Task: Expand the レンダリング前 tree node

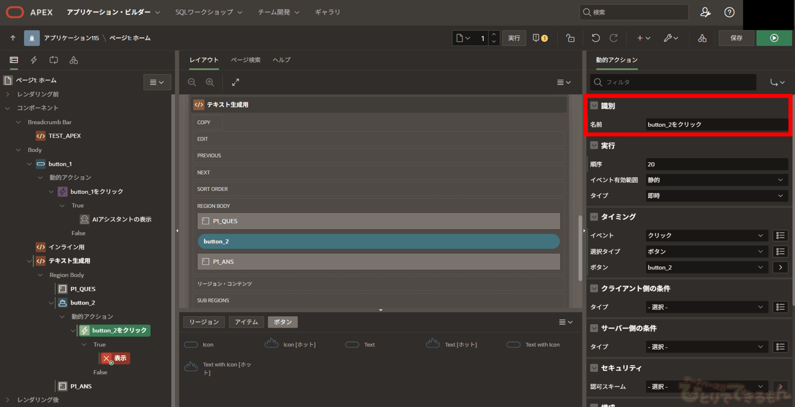Action: point(8,94)
